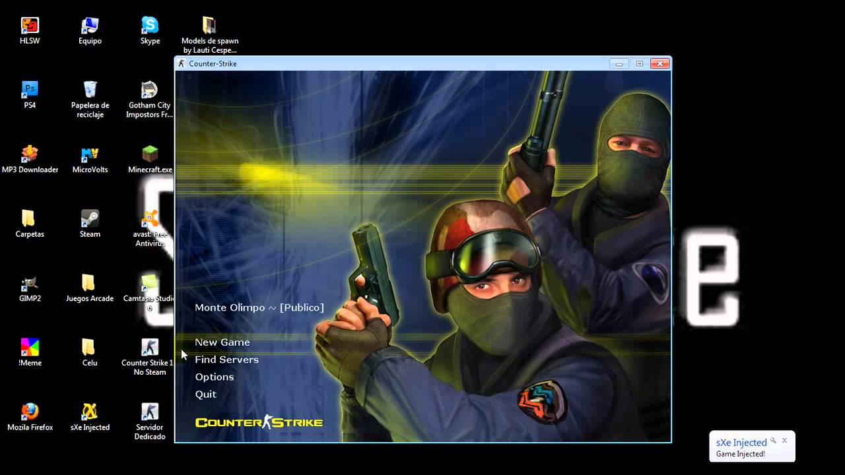Launch Mozila Firefox from the desktop
Image resolution: width=845 pixels, height=475 pixels.
tap(30, 417)
